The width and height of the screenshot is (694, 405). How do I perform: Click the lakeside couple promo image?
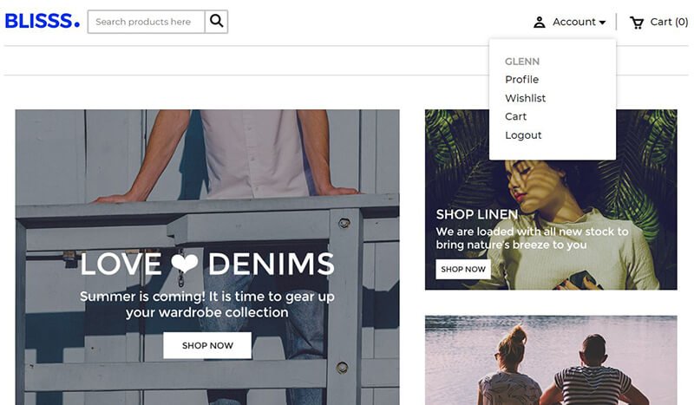coord(550,360)
